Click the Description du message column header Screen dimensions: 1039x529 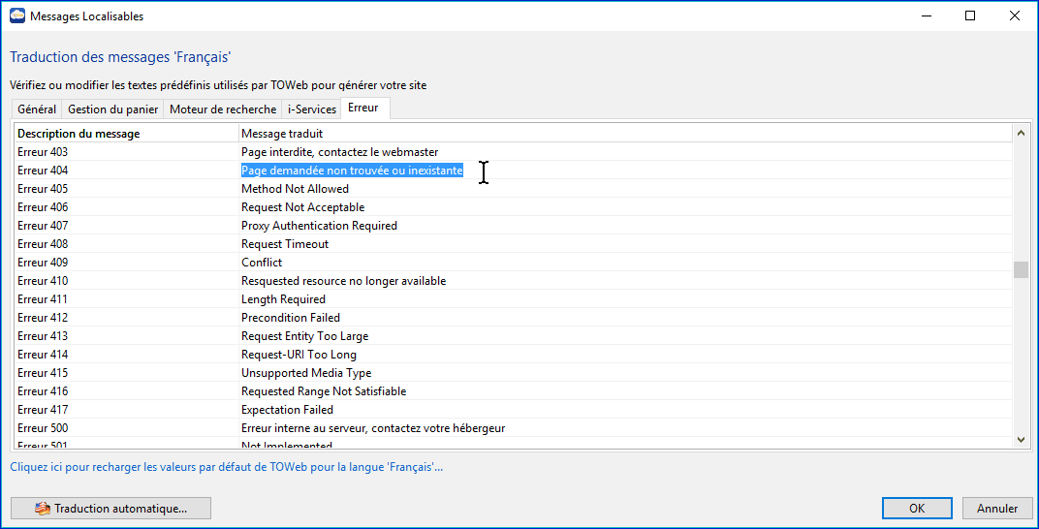[79, 134]
